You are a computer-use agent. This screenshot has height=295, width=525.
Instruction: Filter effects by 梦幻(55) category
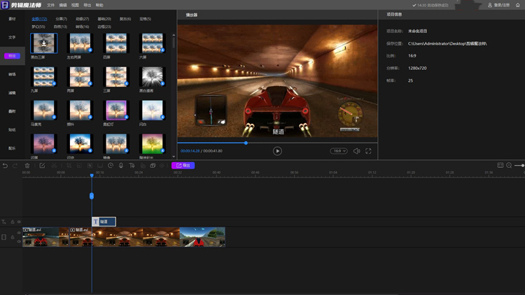pyautogui.click(x=38, y=27)
